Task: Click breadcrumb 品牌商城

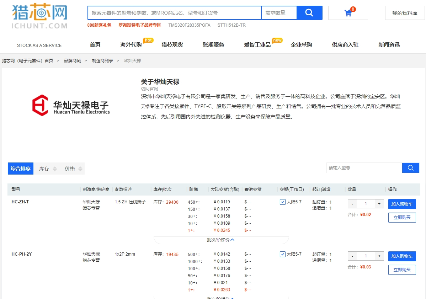Action: click(x=73, y=60)
